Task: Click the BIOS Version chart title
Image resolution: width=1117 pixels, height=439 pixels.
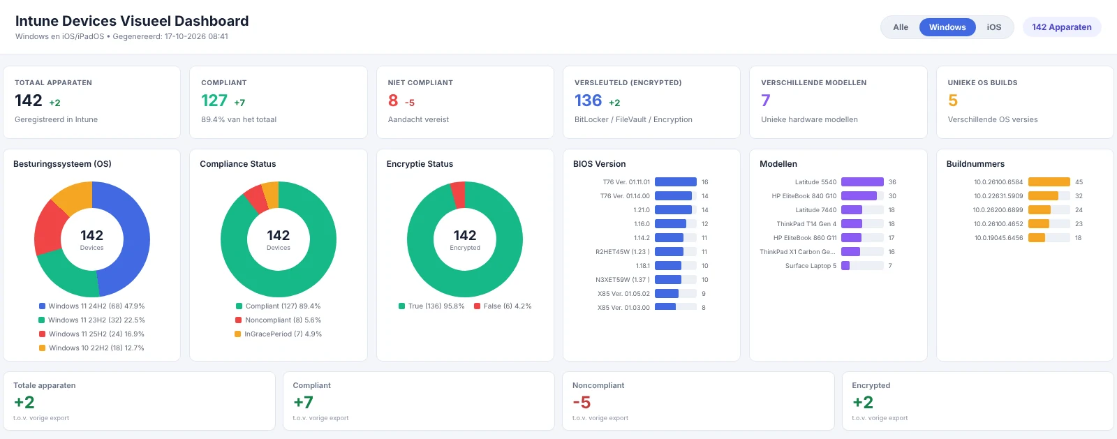Action: pyautogui.click(x=599, y=164)
